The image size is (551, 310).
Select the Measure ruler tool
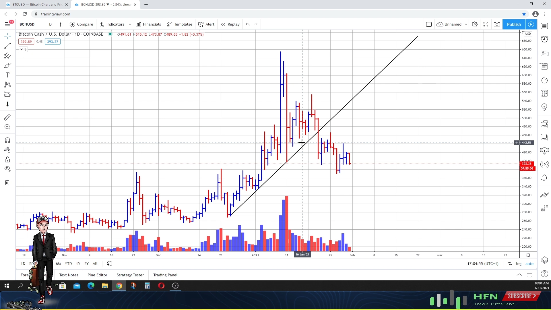coord(7,117)
